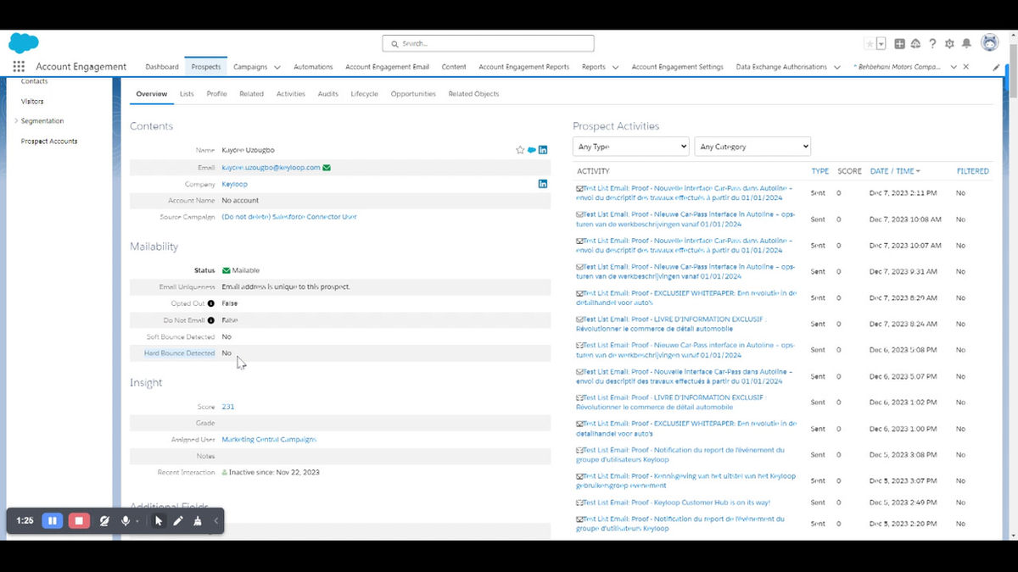This screenshot has height=572, width=1018.
Task: Click the Salesforce cloud icon beside prospect name
Action: tap(532, 150)
